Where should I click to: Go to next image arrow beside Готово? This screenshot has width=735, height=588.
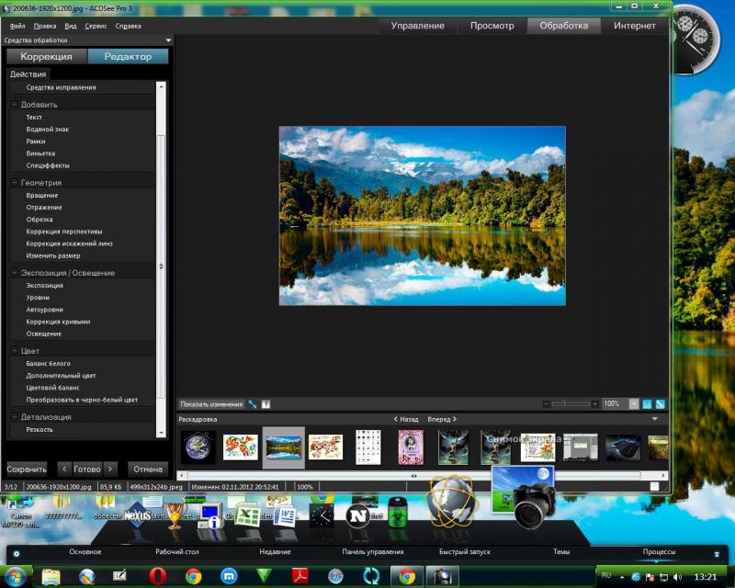pos(110,469)
